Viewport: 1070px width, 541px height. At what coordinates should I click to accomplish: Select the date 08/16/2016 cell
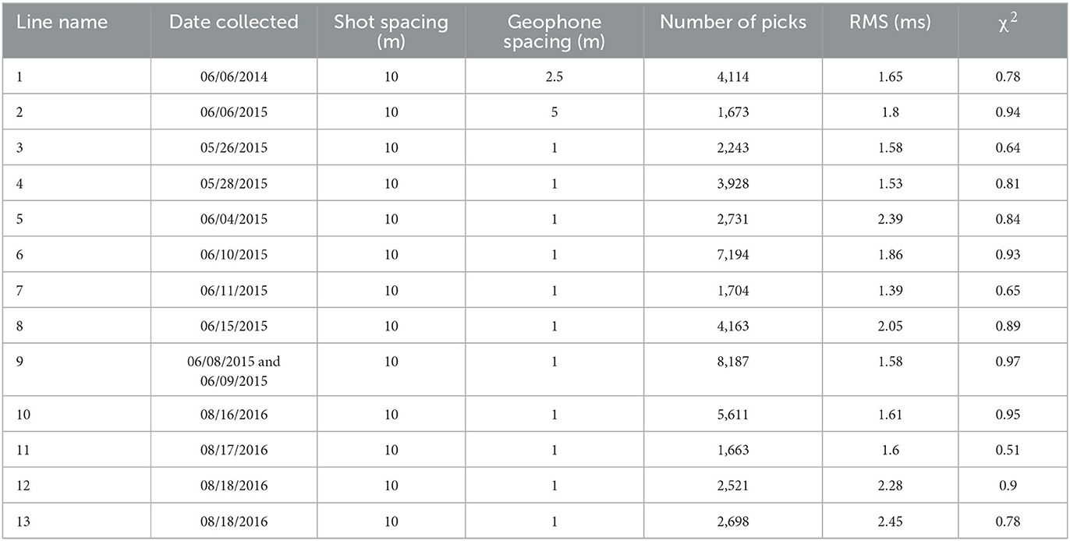(x=234, y=414)
